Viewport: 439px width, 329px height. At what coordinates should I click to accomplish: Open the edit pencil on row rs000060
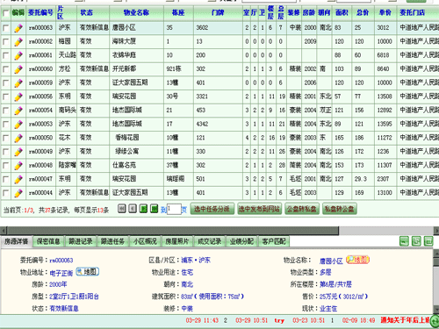click(18, 69)
